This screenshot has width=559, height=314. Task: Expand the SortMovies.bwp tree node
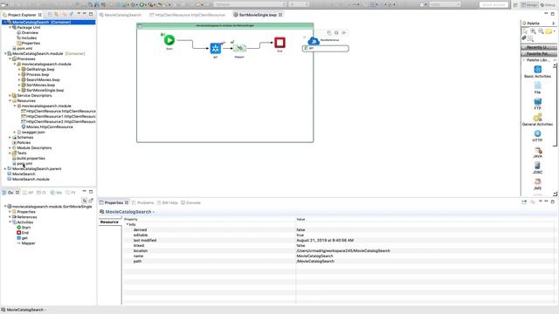(x=19, y=85)
